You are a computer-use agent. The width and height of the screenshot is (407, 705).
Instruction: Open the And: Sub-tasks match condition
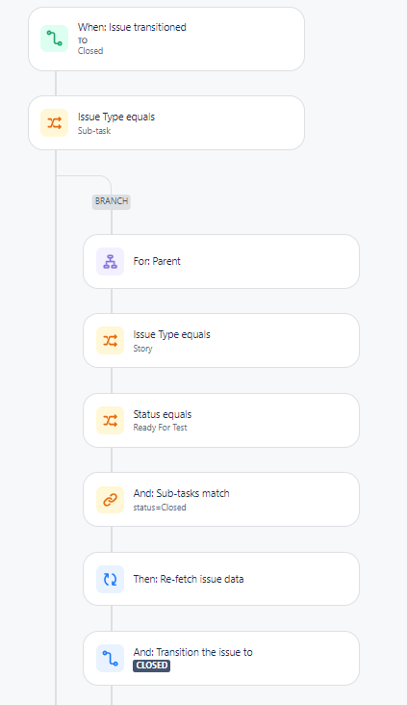[221, 500]
